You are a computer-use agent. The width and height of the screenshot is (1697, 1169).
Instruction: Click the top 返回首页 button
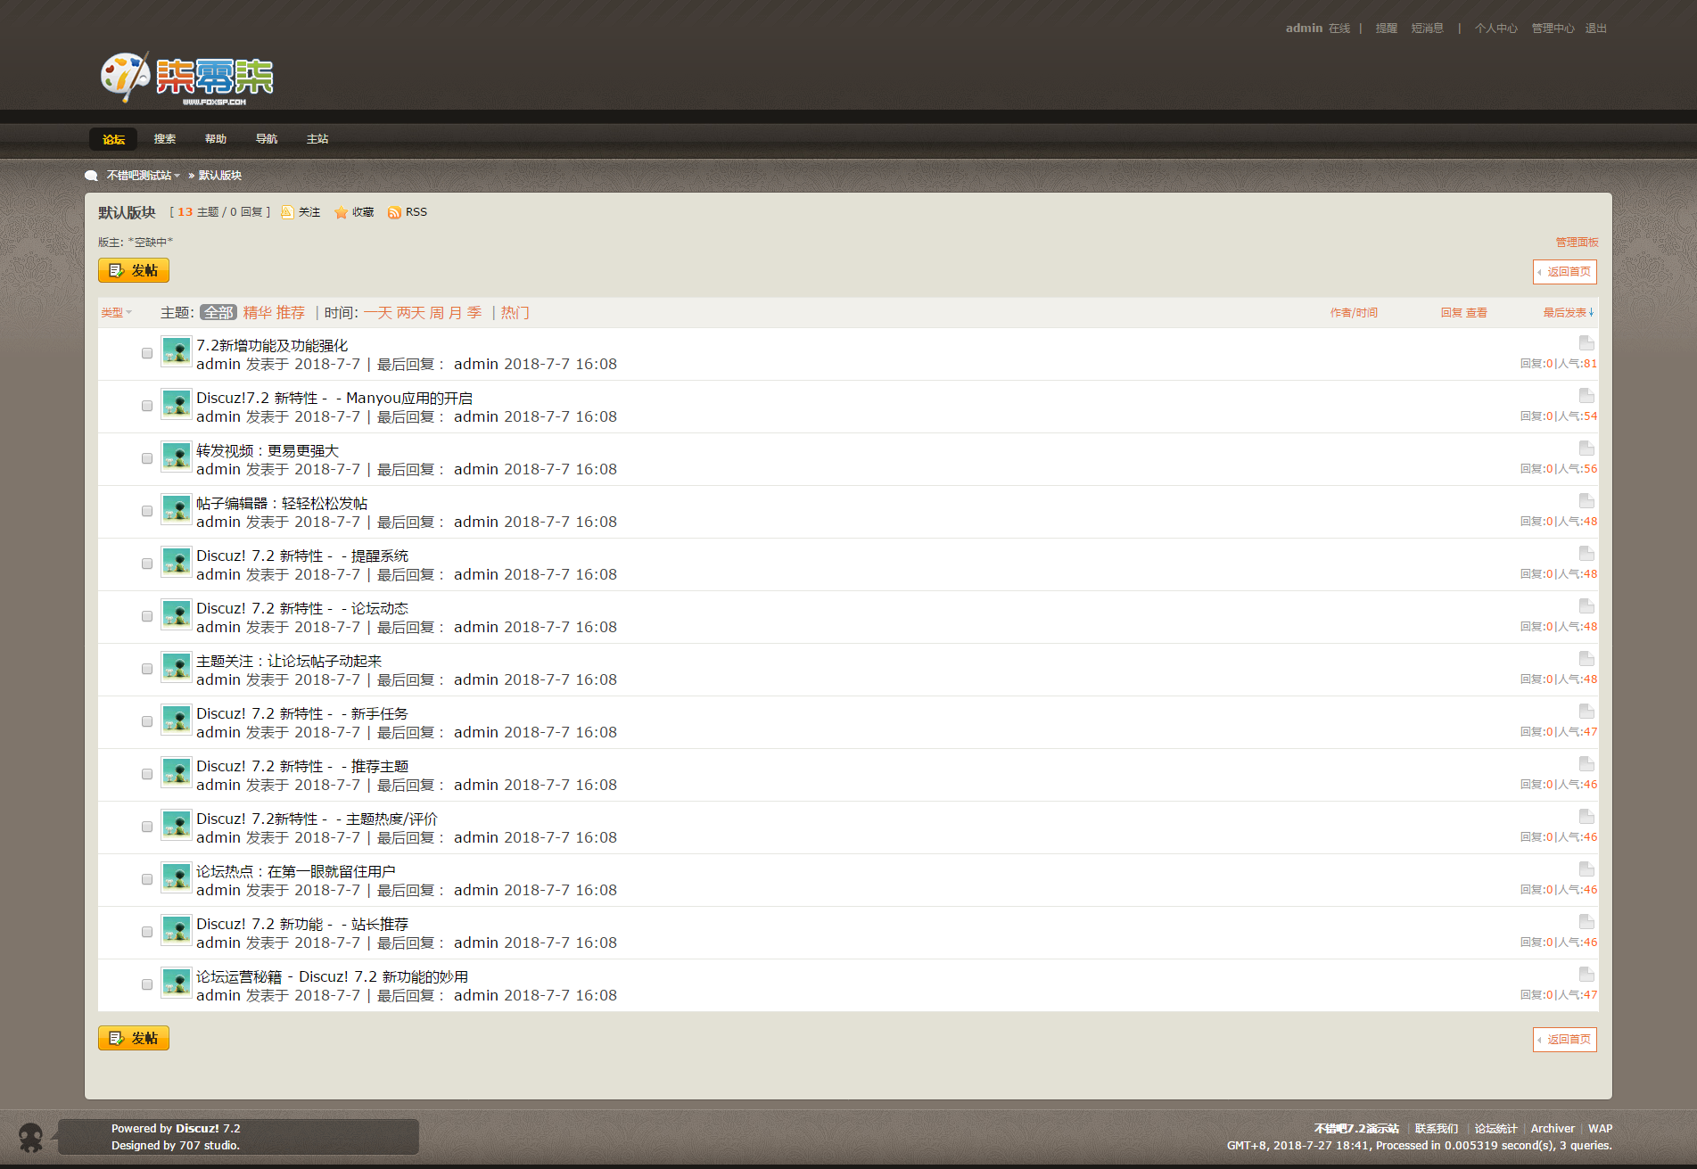1565,272
